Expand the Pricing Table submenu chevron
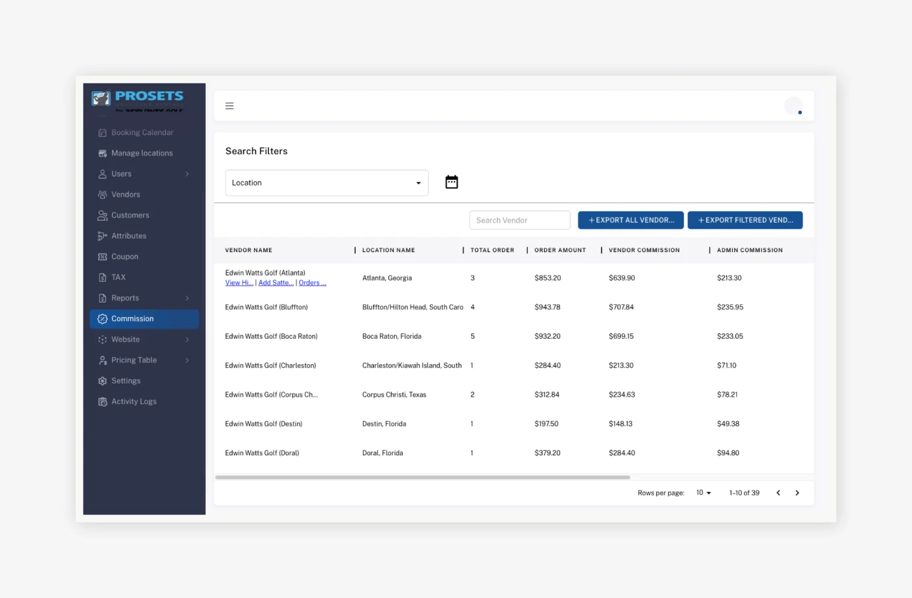Image resolution: width=912 pixels, height=598 pixels. 187,360
